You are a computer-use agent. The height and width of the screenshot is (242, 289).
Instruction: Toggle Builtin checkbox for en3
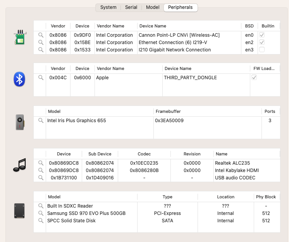pyautogui.click(x=262, y=49)
